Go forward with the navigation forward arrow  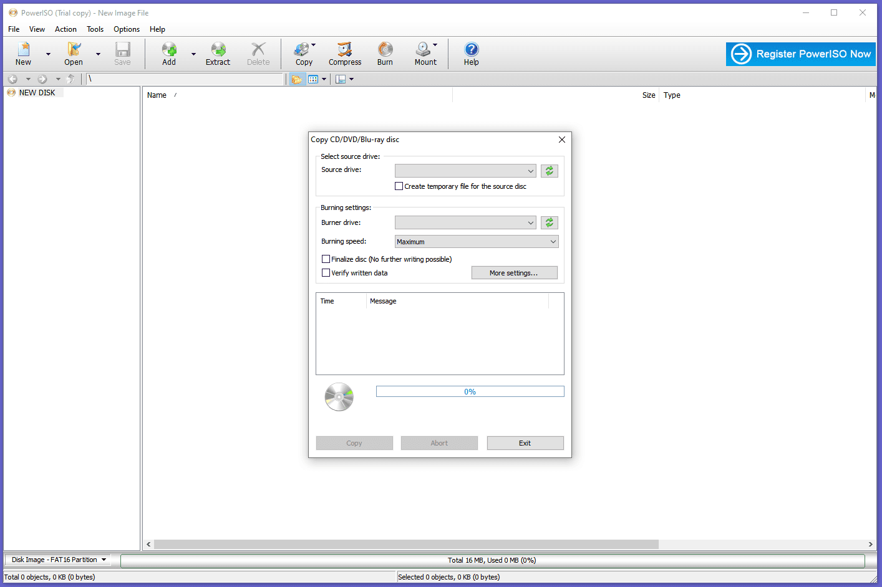(42, 79)
